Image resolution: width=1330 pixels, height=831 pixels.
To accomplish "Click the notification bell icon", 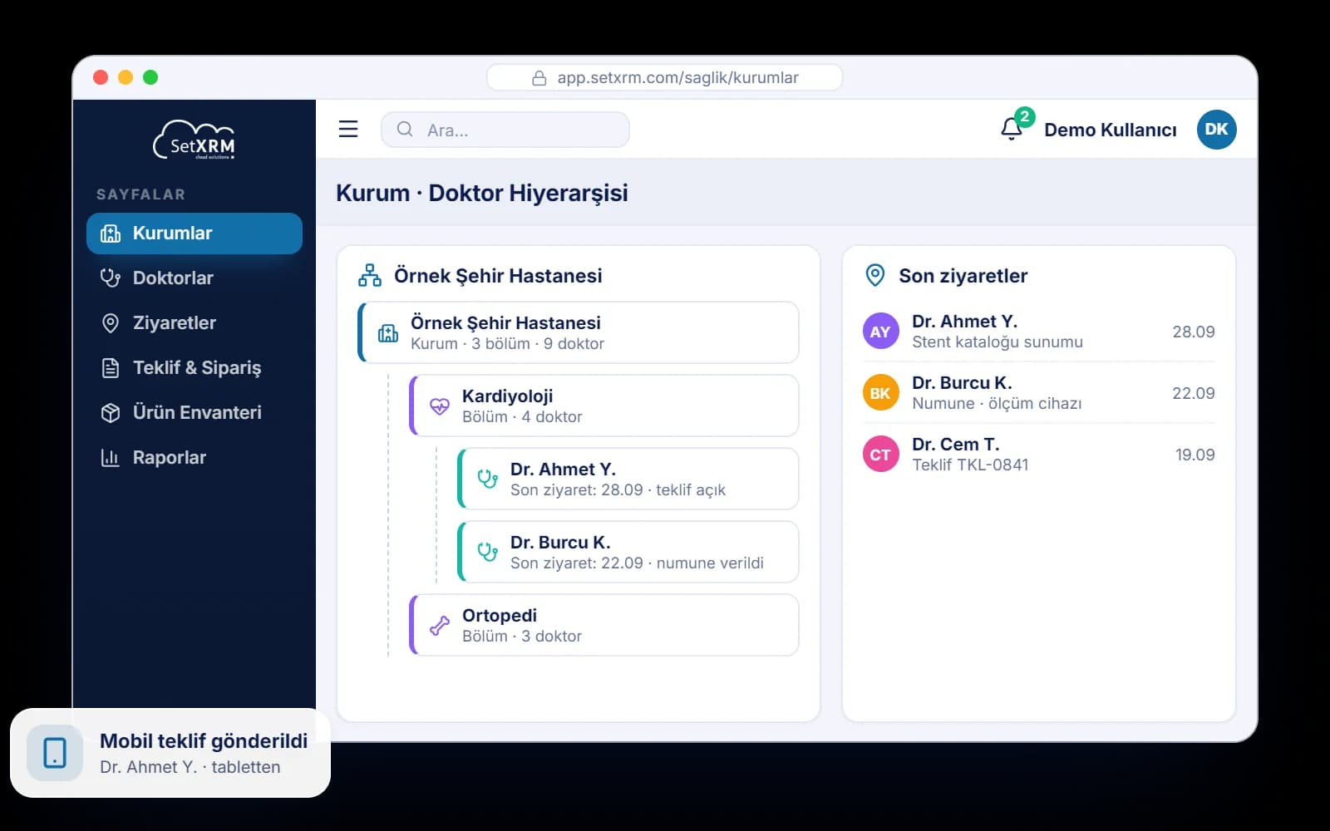I will click(x=1012, y=129).
